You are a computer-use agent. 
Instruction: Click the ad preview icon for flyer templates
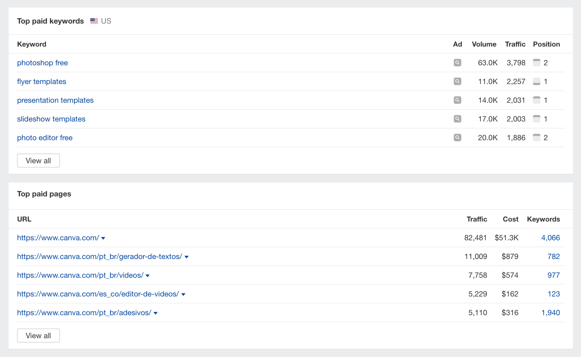457,82
